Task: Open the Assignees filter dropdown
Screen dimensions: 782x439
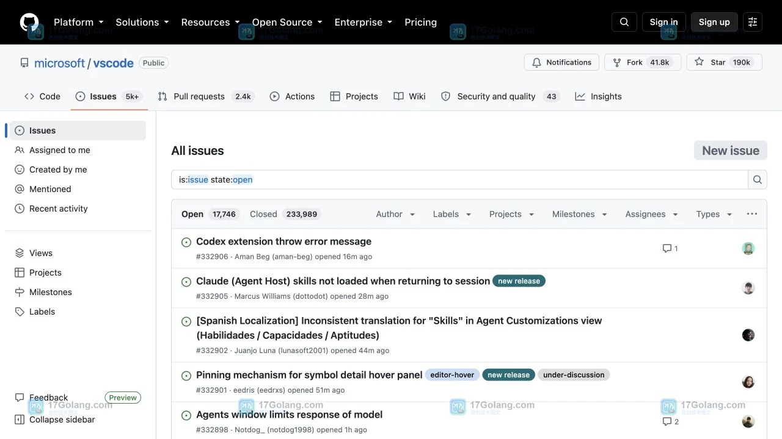Action: tap(651, 214)
